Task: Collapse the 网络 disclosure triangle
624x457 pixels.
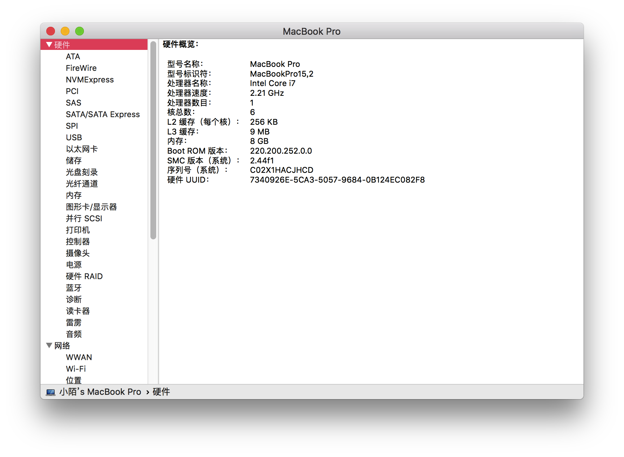Action: 49,346
